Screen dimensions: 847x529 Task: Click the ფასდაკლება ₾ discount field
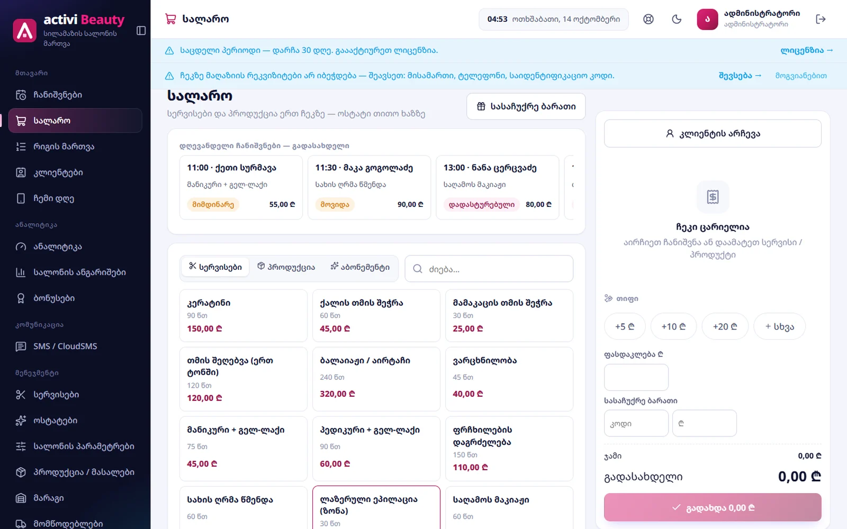point(636,377)
